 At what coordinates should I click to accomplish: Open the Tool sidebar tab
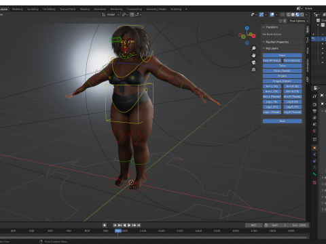308,40
